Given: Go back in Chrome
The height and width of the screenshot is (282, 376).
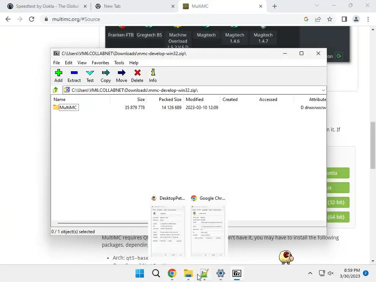Looking at the screenshot, I should [8, 19].
